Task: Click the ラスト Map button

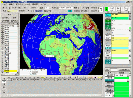Action: point(4,92)
